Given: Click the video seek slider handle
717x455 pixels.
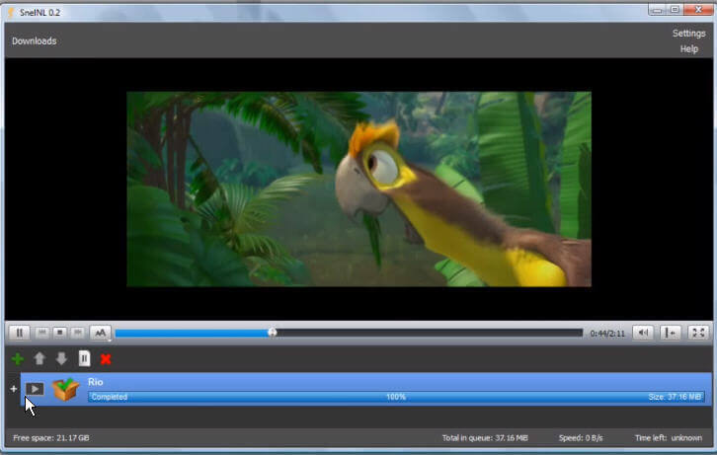Looking at the screenshot, I should coord(272,332).
